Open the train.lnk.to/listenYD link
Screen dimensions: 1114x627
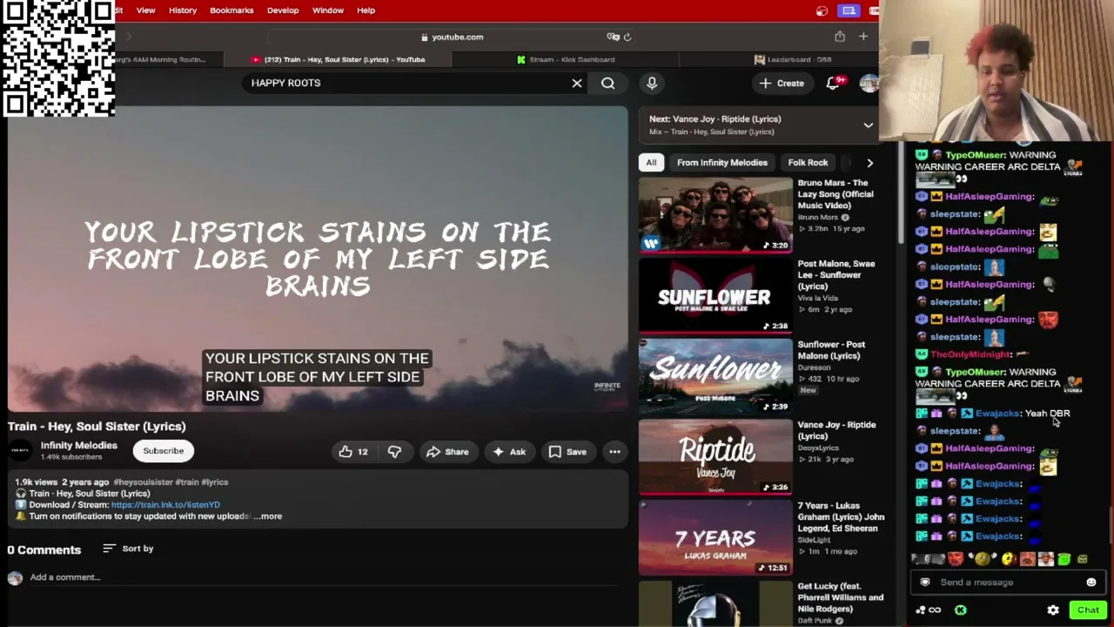pos(165,505)
